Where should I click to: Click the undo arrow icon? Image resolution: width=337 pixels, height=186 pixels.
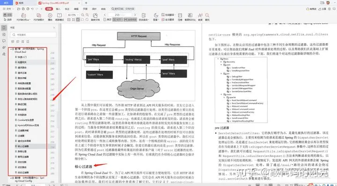(x=32, y=9)
